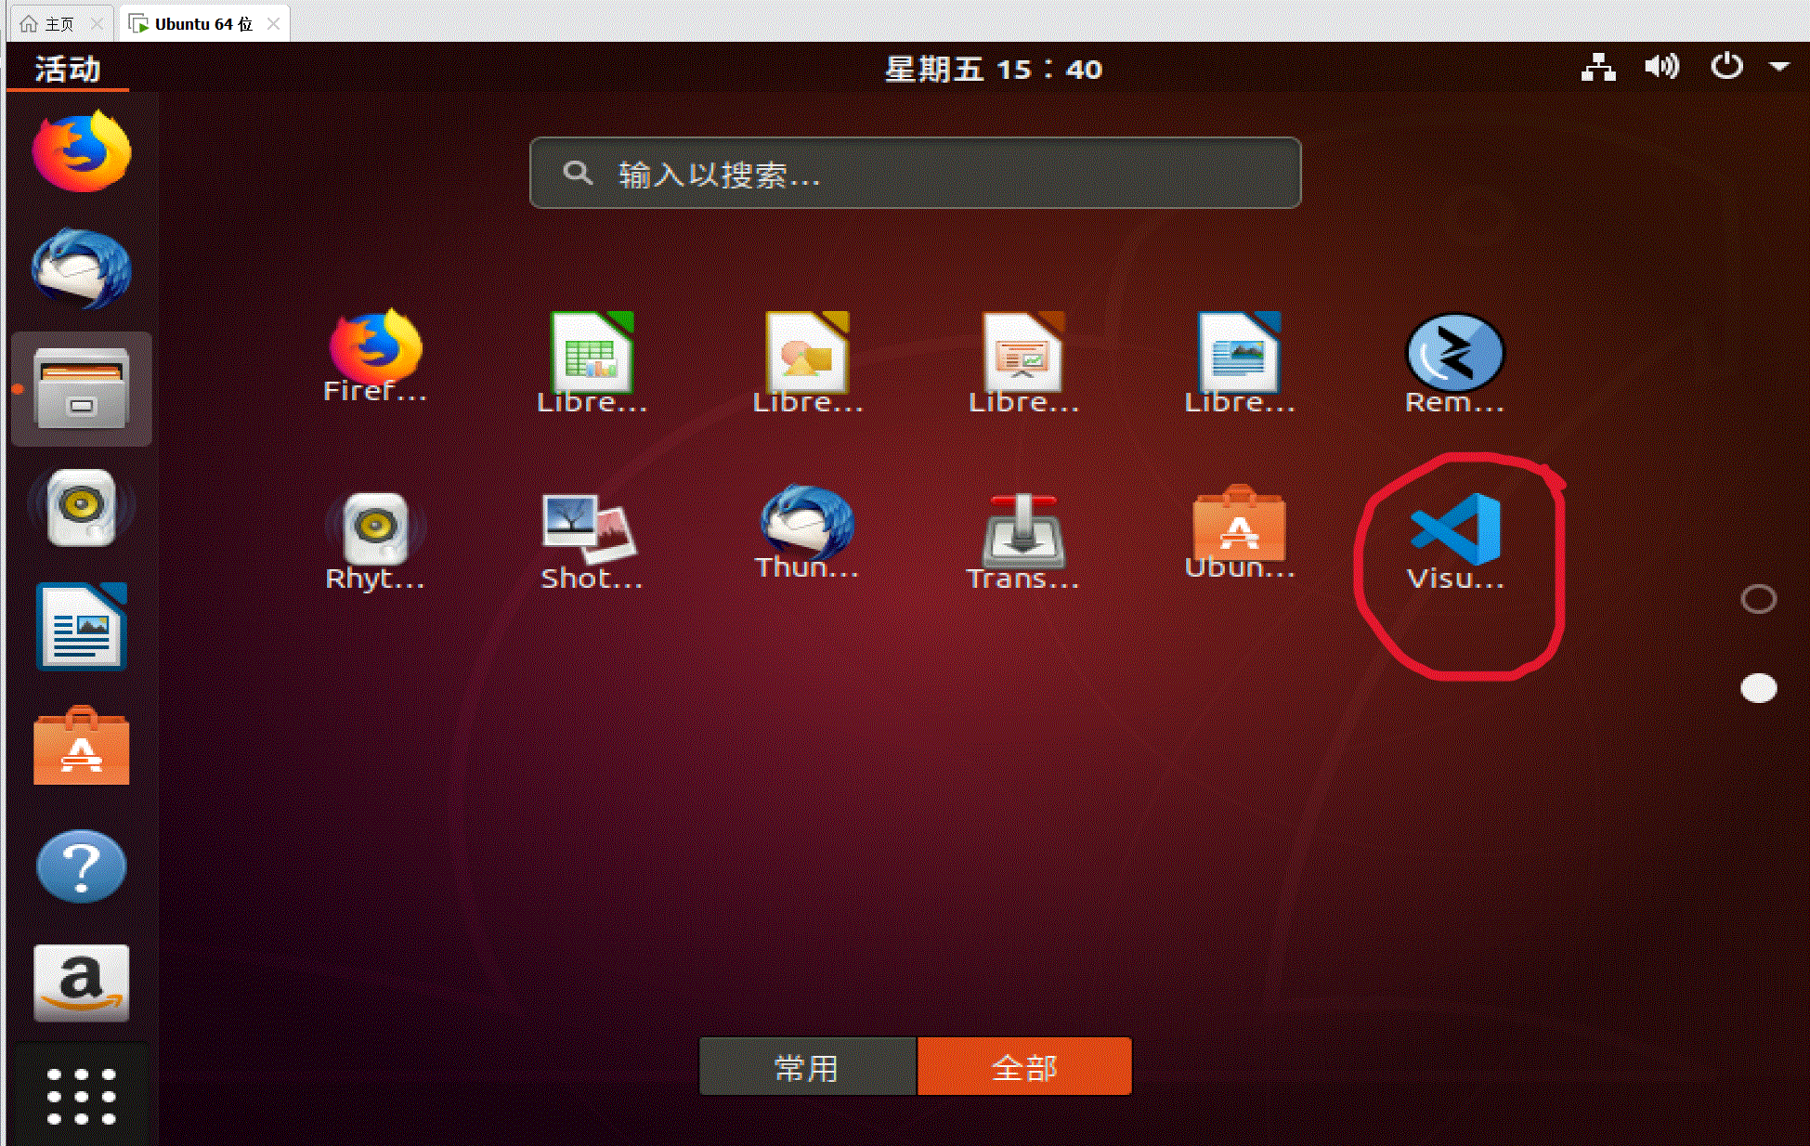1810x1146 pixels.
Task: Open LibreOffice Writer in the app grid
Action: pos(1239,362)
